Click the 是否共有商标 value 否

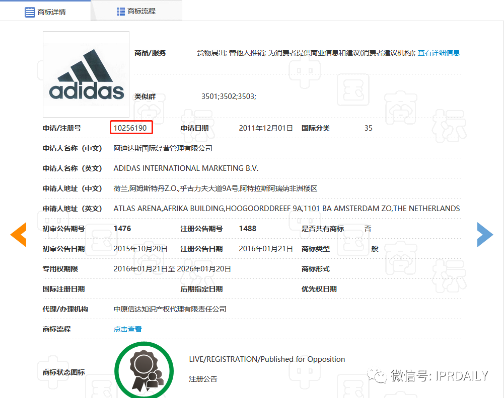367,228
